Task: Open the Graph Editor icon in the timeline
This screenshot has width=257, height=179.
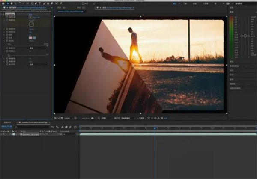Action: click(75, 127)
